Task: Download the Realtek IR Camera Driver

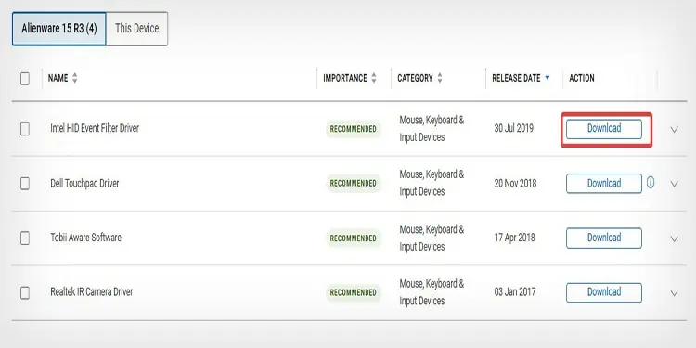Action: coord(604,292)
